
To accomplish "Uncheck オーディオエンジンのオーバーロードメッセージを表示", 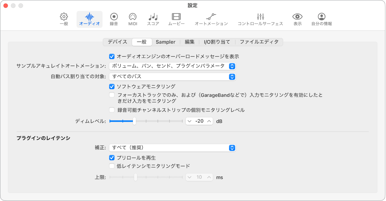I will [x=112, y=56].
